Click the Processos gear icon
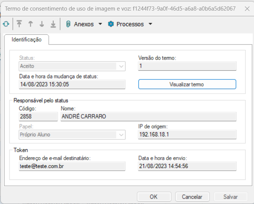This screenshot has width=254, height=204. point(111,24)
